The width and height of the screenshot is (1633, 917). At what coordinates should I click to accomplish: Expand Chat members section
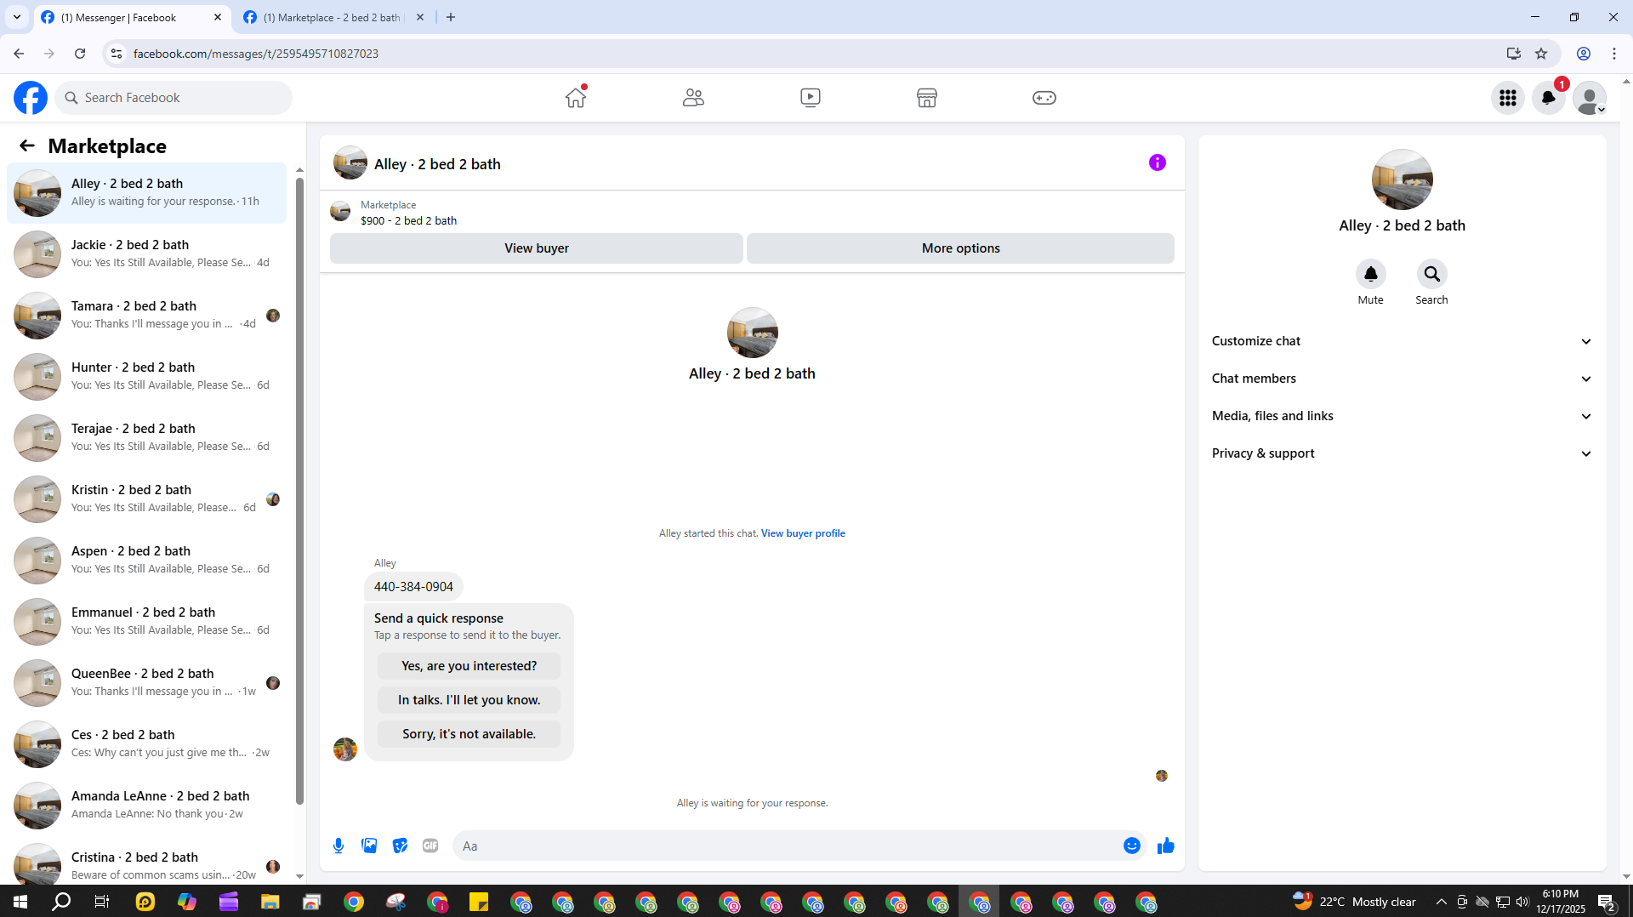(x=1402, y=379)
